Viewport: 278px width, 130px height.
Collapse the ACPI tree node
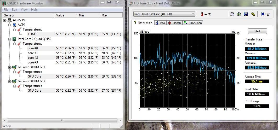click(10, 25)
